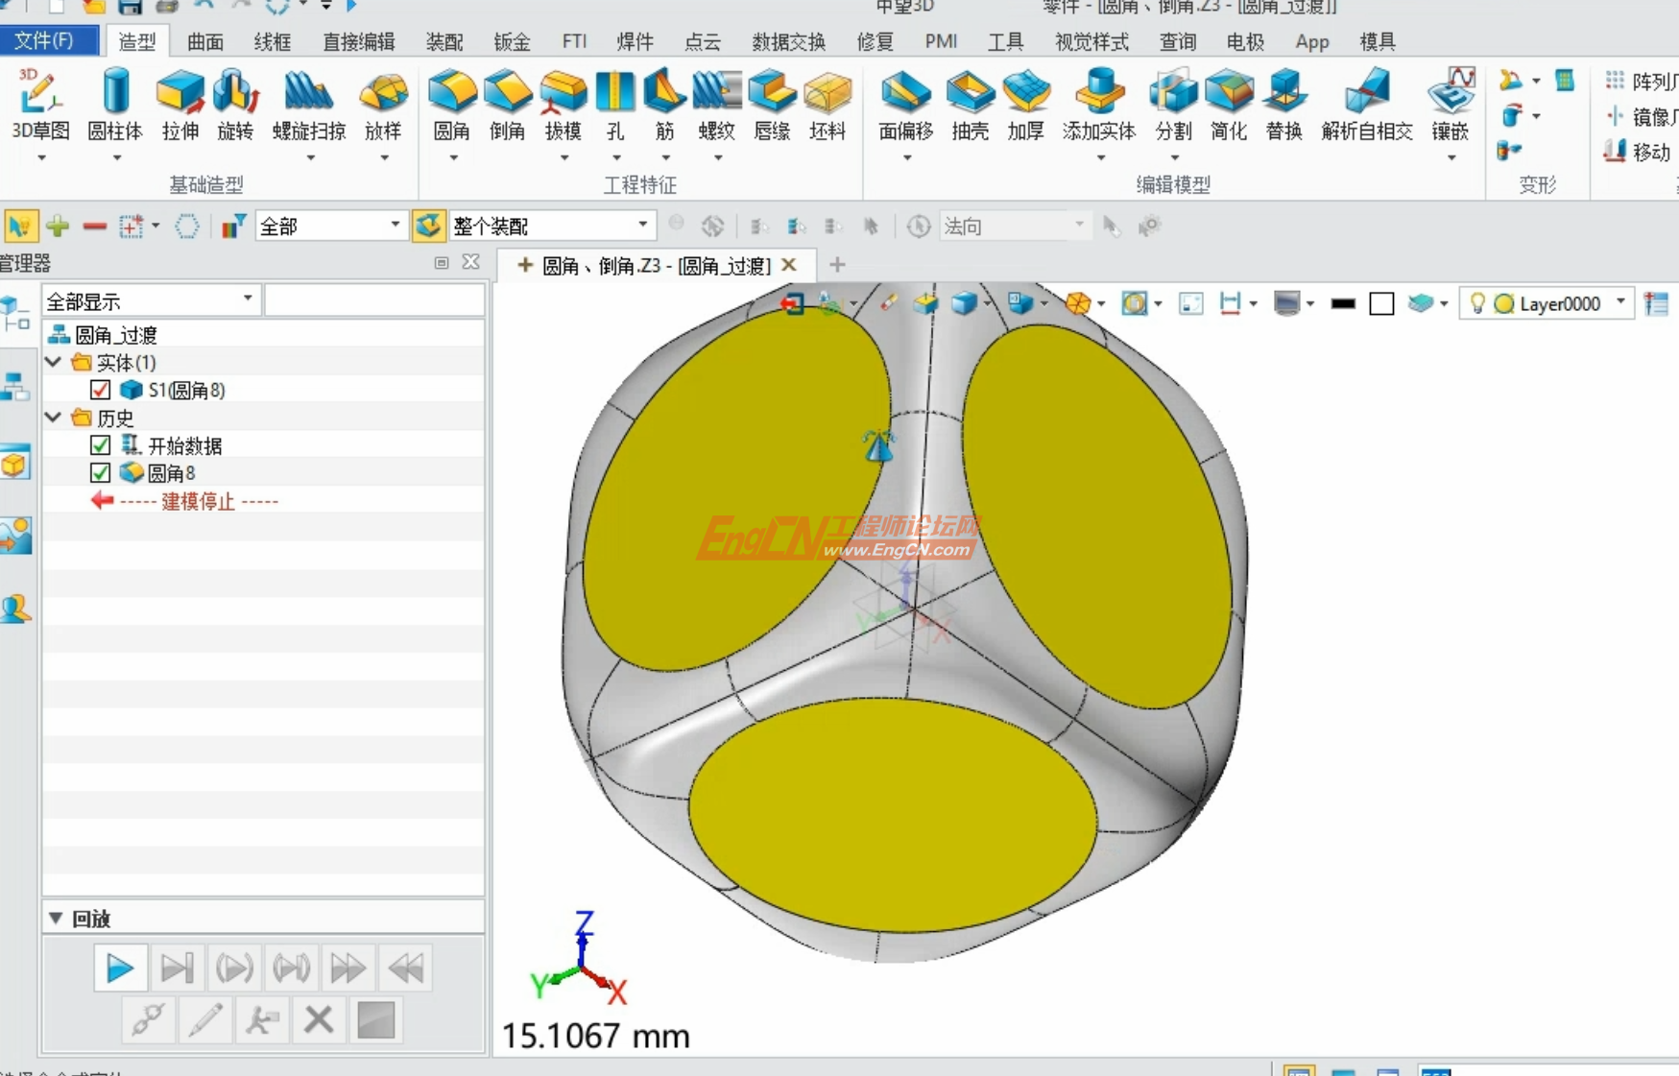
Task: Launch the 3D草图 sketch tool
Action: [x=39, y=106]
